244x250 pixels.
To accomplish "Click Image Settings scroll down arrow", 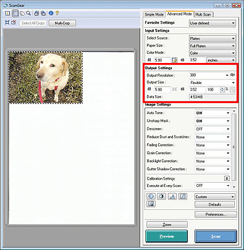I will [x=234, y=187].
